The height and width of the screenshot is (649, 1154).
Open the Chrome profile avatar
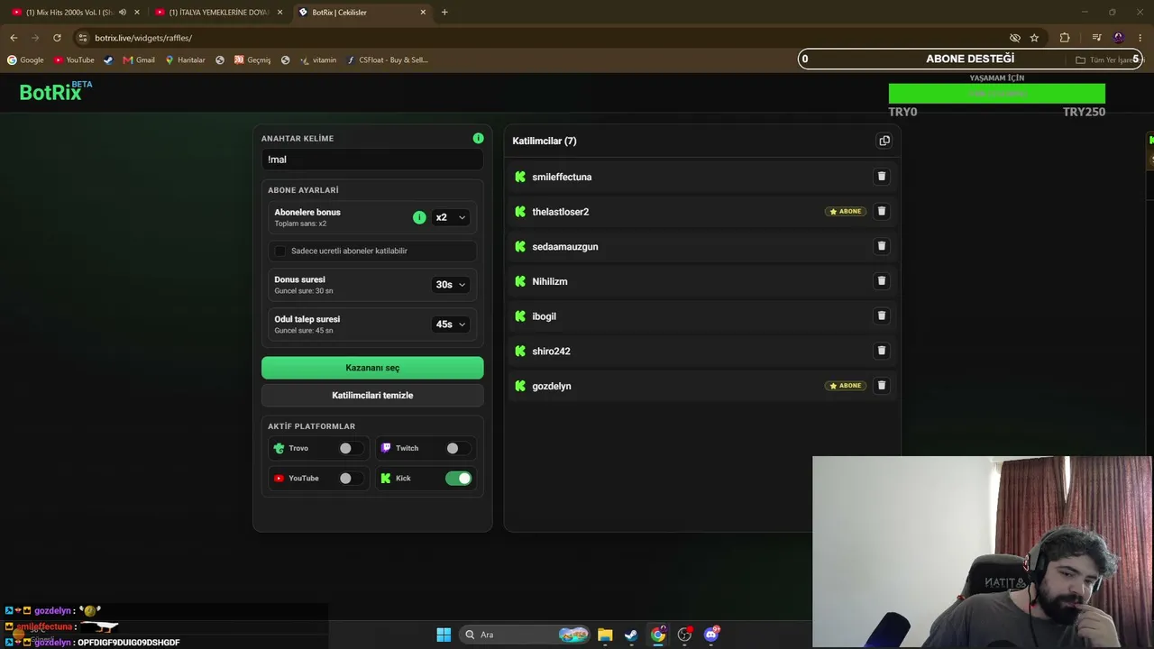coord(1119,38)
